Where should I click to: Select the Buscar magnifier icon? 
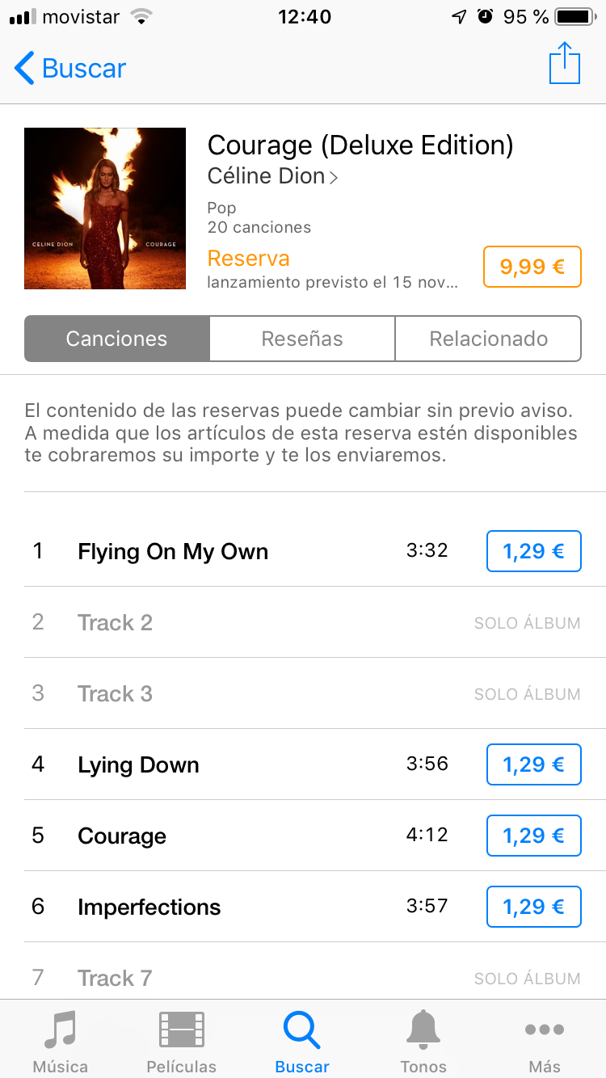pos(302,1030)
